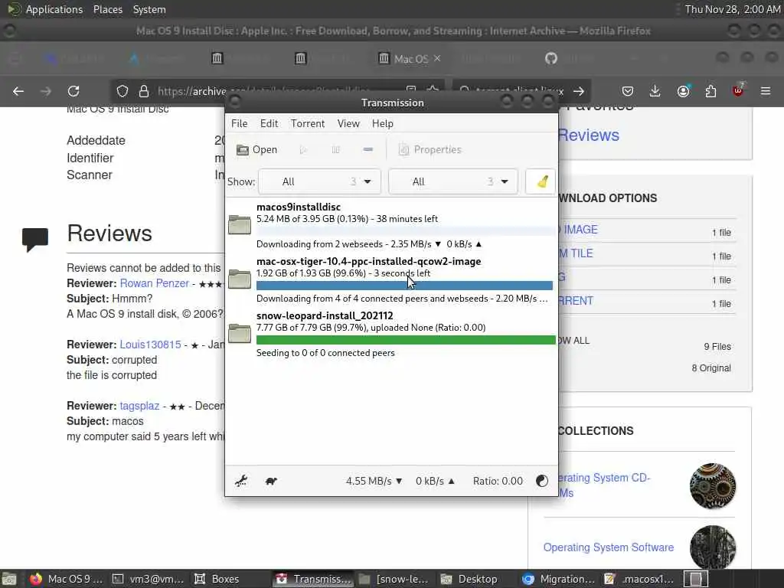This screenshot has height=588, width=784.
Task: Click the macos9installdisc folder icon
Action: coord(240,224)
